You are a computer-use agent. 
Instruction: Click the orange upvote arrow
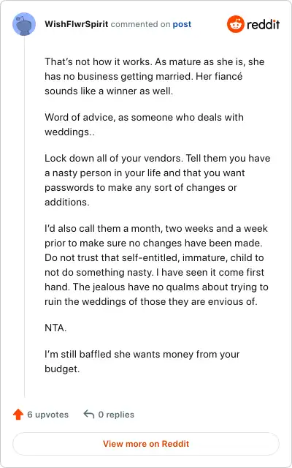coord(18,415)
